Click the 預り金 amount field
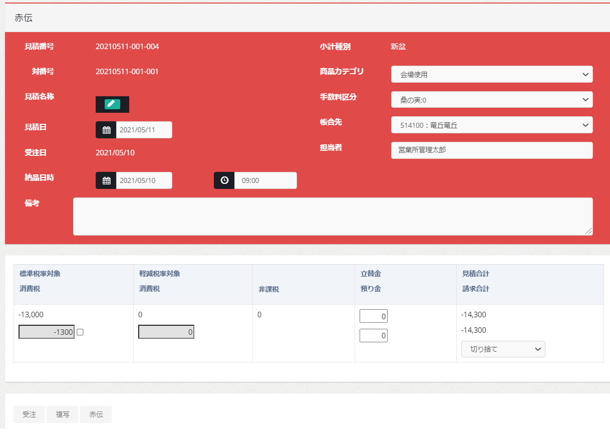610x432 pixels. coord(374,336)
